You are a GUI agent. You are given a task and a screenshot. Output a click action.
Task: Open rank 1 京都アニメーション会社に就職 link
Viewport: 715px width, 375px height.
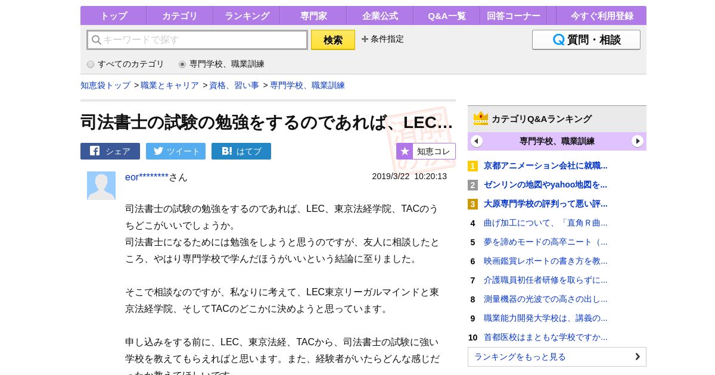click(546, 165)
